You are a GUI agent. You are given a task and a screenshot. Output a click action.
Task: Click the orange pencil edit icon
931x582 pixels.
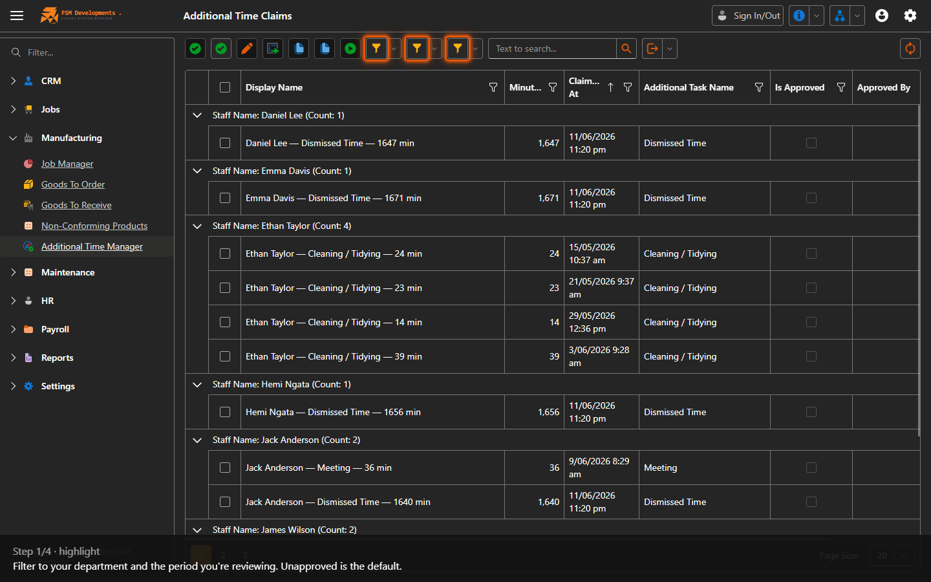point(247,48)
